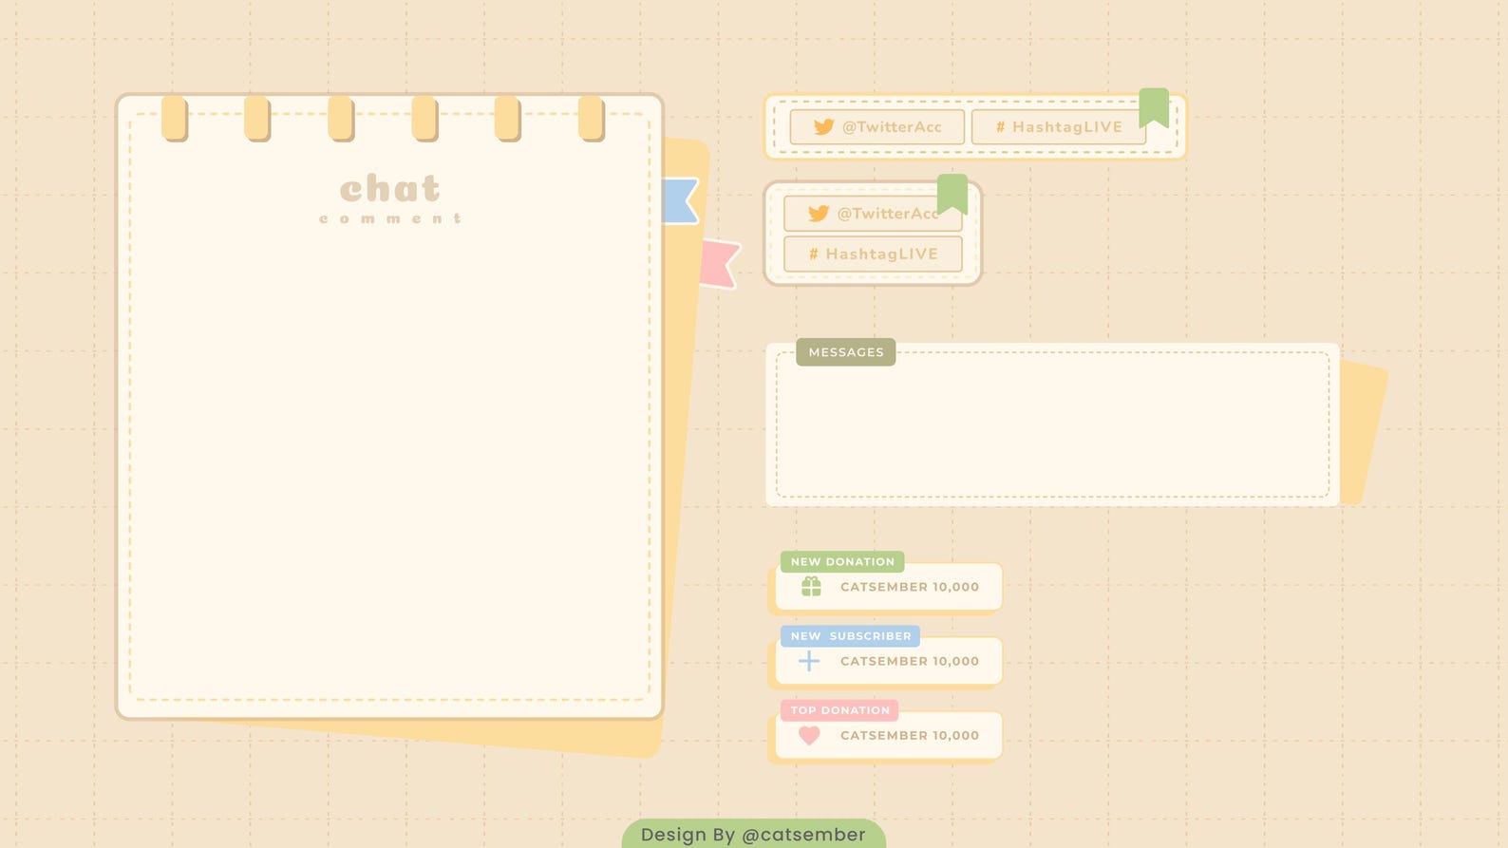Click the # HashtagLIVE box in the stacked social box
1508x848 pixels.
873,254
